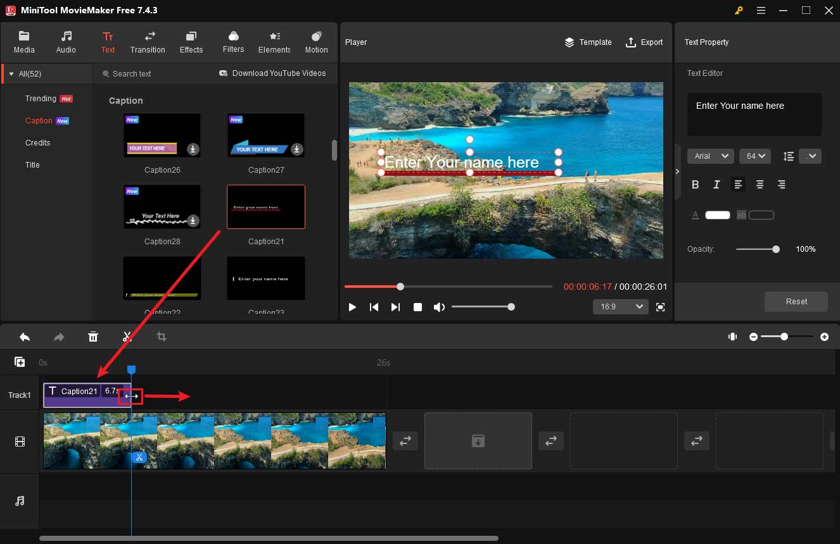Split clip with the scissors tool
Viewport: 840px width, 544px height.
tap(127, 337)
